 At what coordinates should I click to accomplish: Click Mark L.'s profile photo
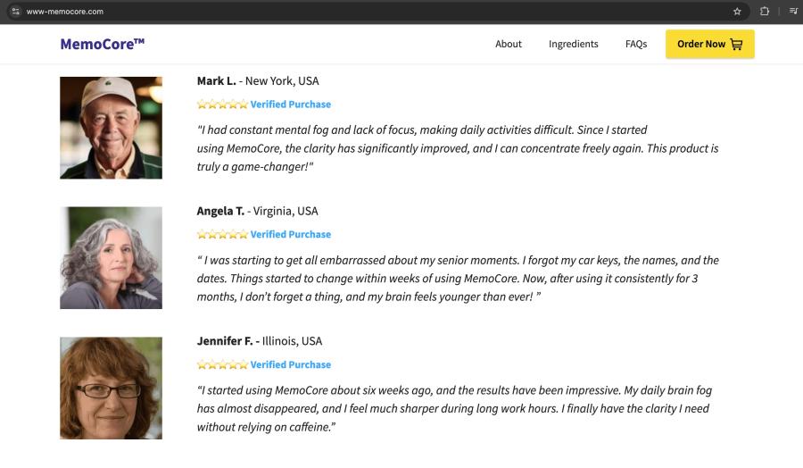(x=111, y=128)
